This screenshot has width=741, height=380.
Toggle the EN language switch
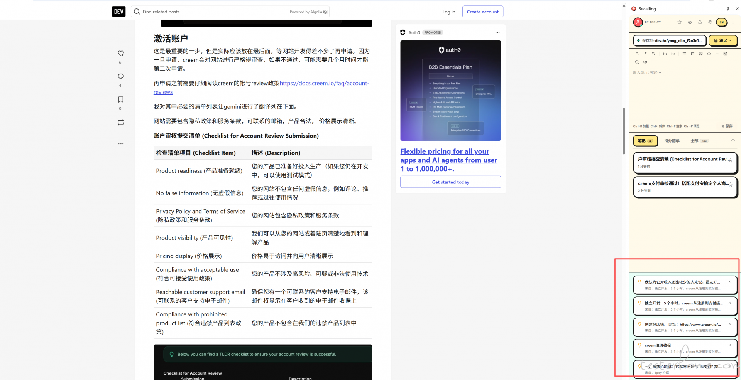tap(721, 22)
